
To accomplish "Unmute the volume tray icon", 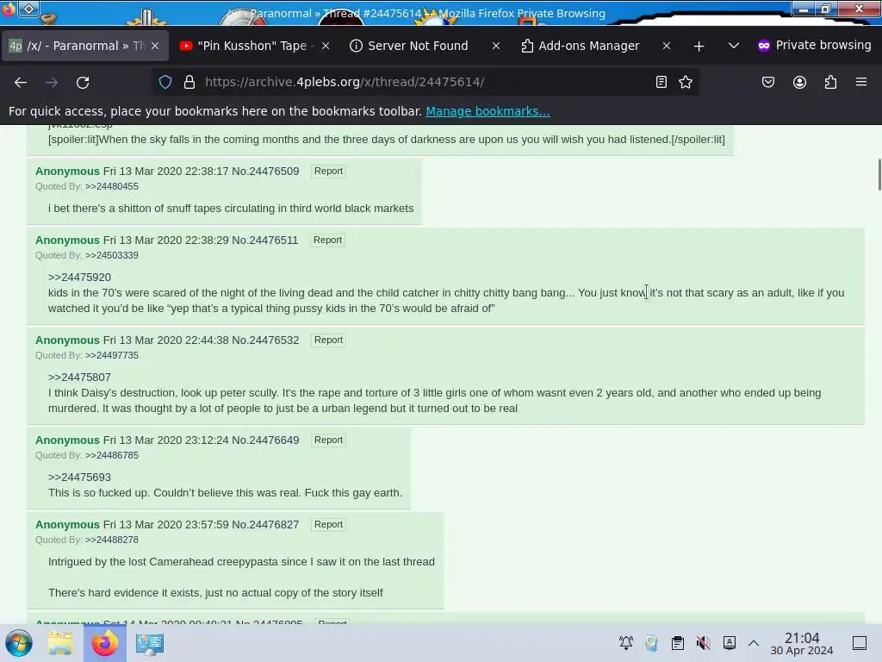I will 703,643.
